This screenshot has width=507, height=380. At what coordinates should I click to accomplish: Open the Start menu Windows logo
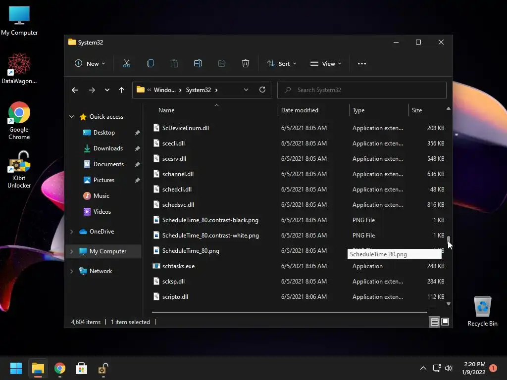16,368
